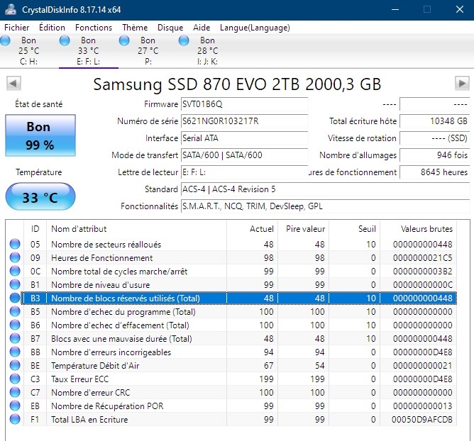The height and width of the screenshot is (441, 474).
Task: Click the Seuil column header
Action: click(x=354, y=229)
